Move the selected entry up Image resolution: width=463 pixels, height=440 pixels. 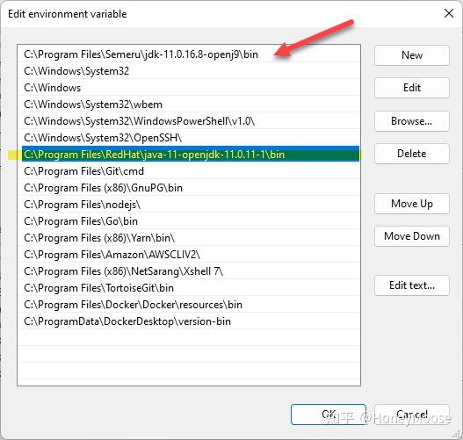pos(412,204)
